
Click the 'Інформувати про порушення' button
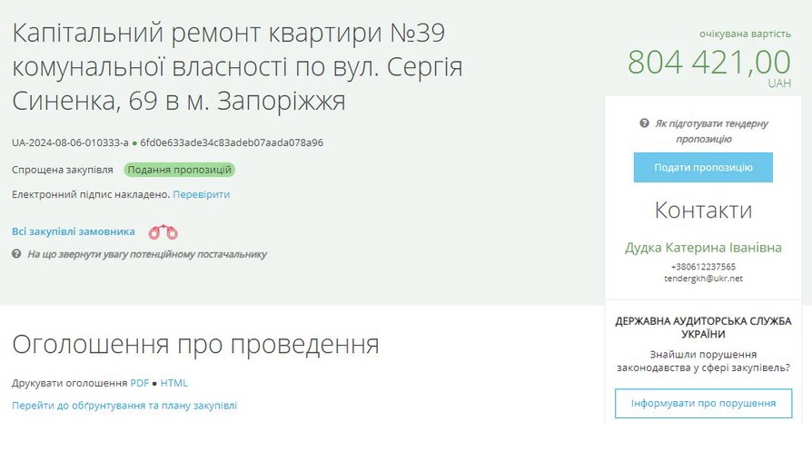[703, 404]
